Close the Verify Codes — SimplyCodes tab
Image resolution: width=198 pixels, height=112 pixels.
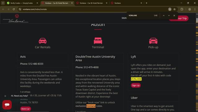[x=37, y=3]
